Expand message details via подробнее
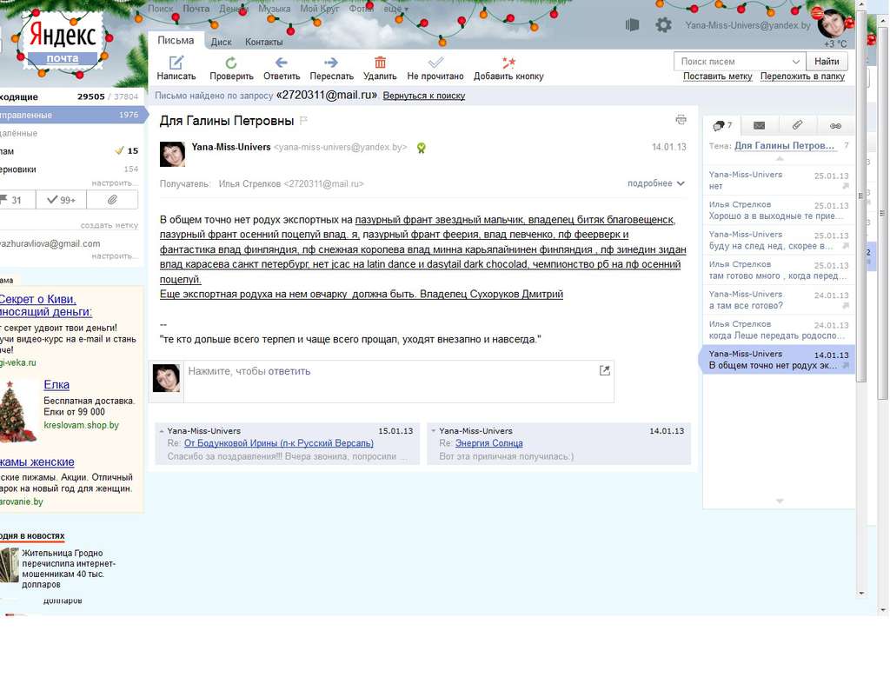The height and width of the screenshot is (684, 890). pyautogui.click(x=655, y=183)
